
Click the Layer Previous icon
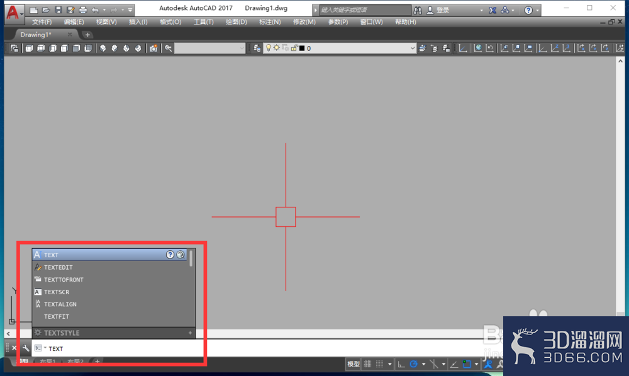pyautogui.click(x=434, y=48)
